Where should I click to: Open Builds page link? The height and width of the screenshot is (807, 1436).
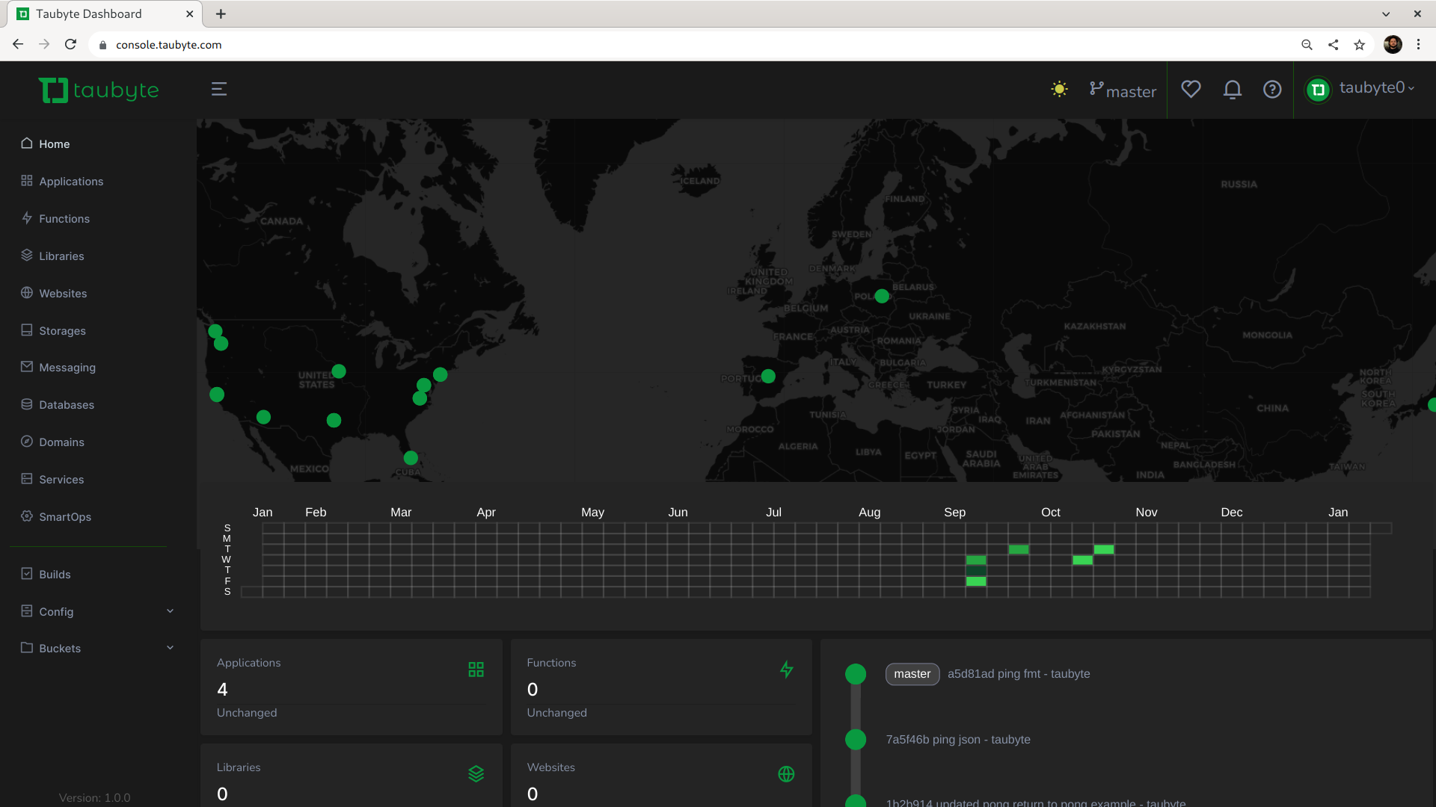click(55, 575)
